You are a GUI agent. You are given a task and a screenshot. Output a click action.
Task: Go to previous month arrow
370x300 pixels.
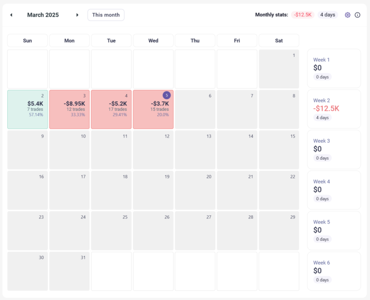[x=11, y=15]
